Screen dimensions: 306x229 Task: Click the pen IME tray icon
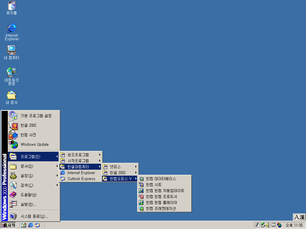[x=257, y=225]
